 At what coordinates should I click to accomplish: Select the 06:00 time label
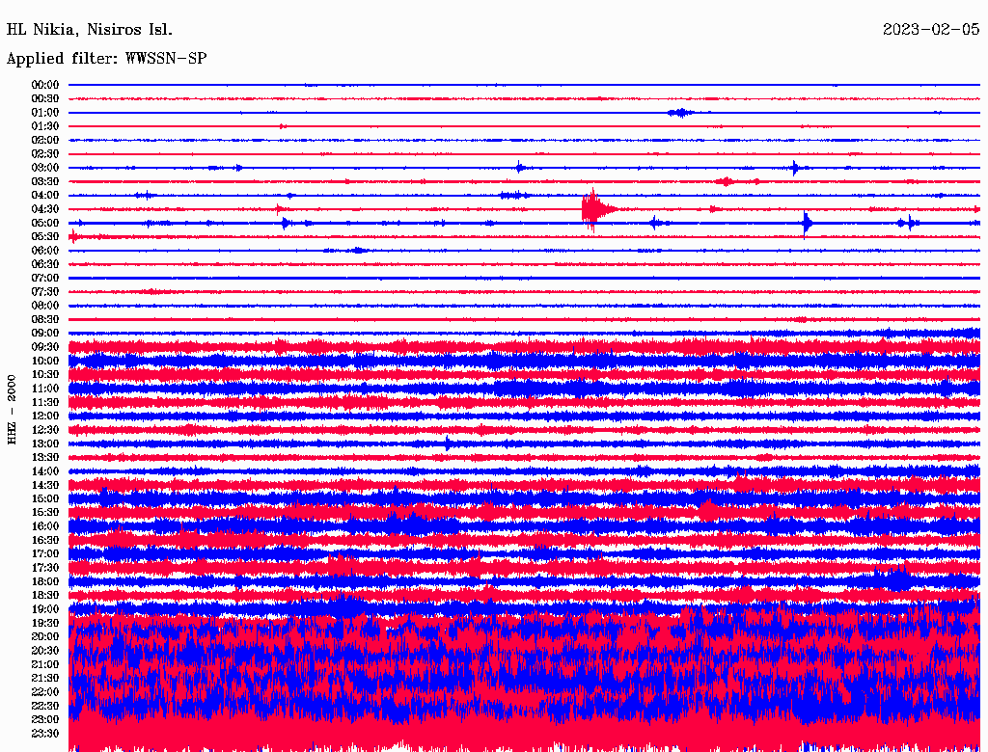point(44,250)
